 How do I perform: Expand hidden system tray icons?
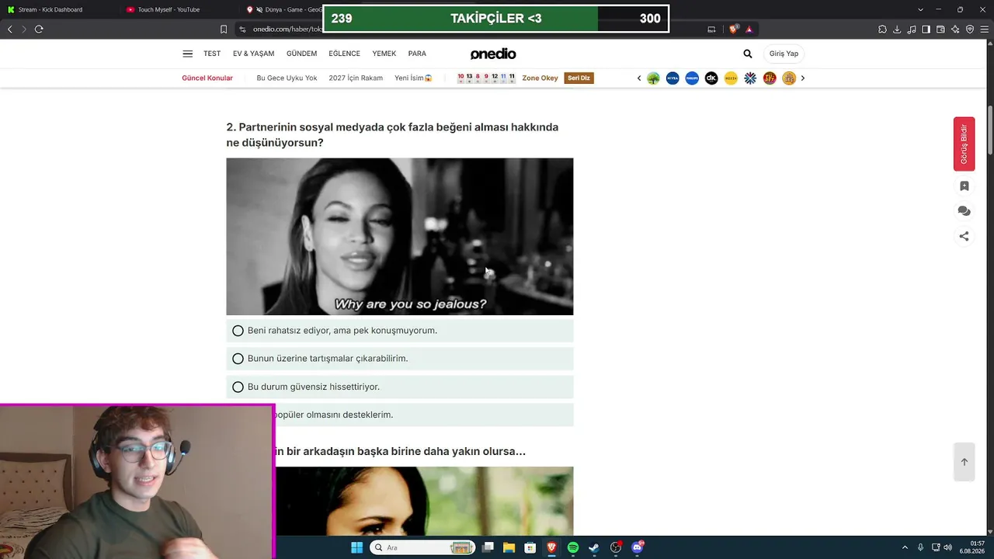pos(905,547)
